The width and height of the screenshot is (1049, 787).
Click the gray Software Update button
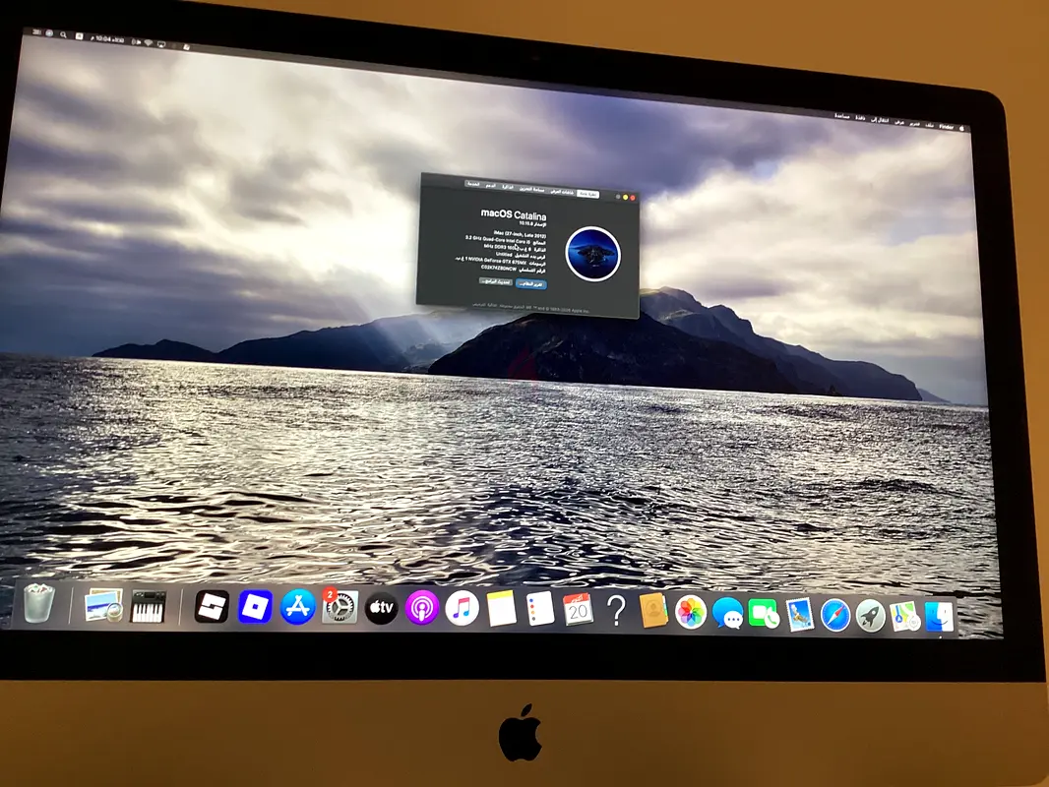pos(496,281)
